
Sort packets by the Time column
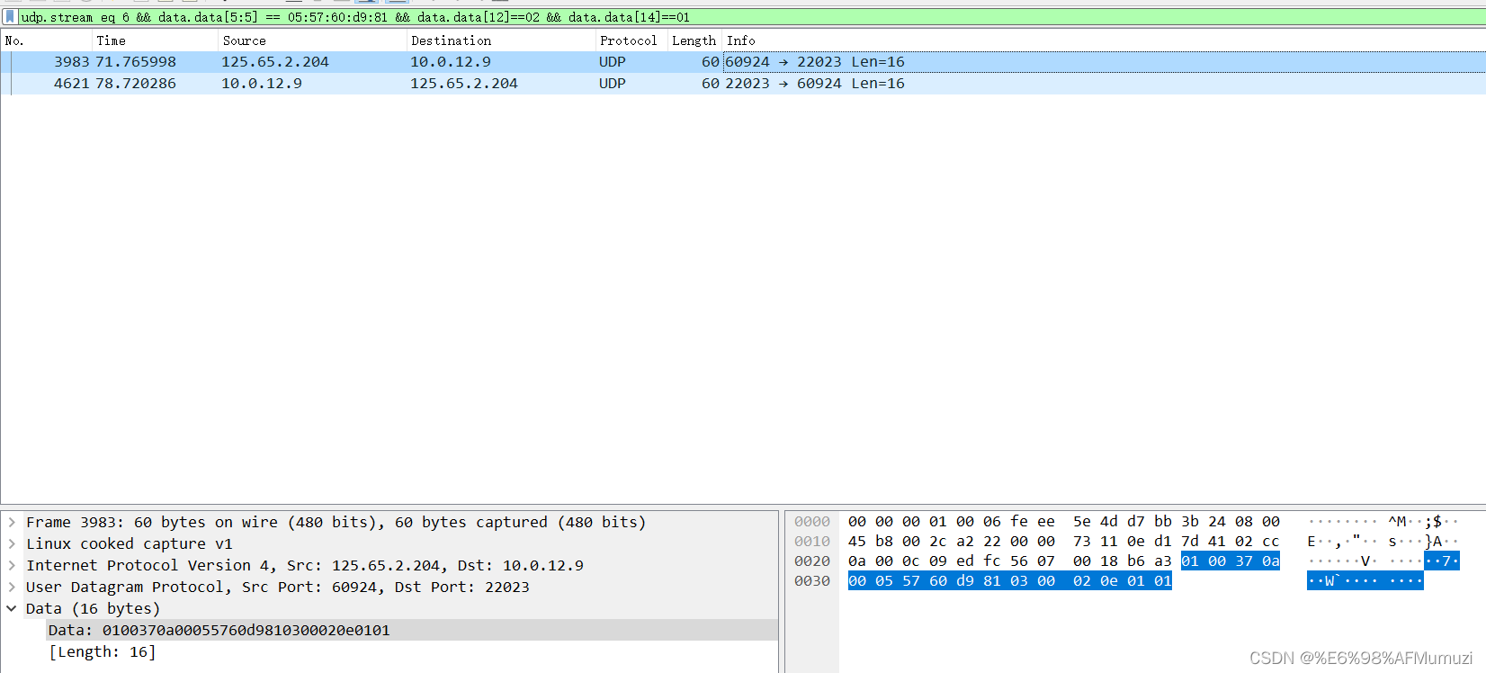tap(155, 40)
